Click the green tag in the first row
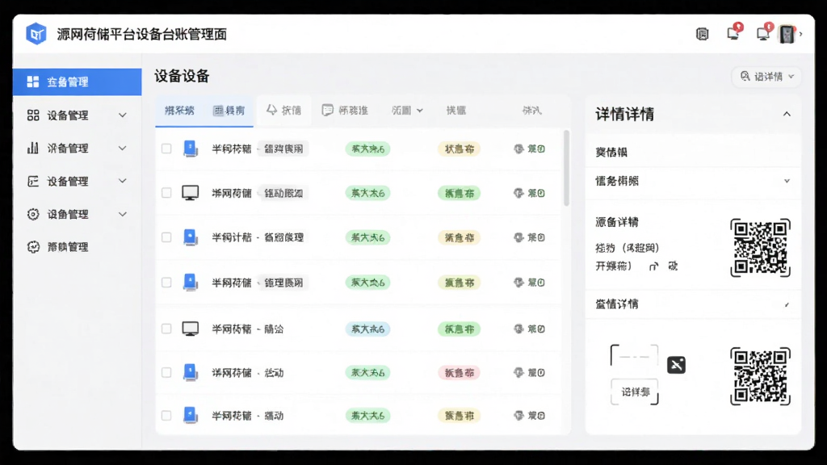 (367, 149)
